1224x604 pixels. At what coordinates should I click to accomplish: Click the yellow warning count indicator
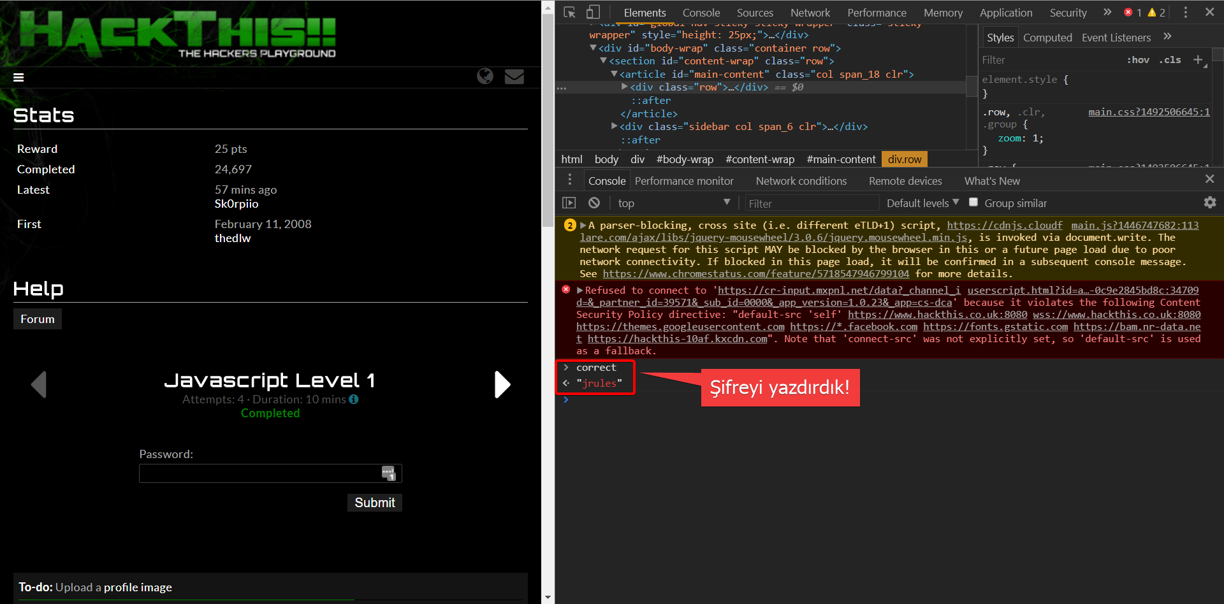point(1156,12)
